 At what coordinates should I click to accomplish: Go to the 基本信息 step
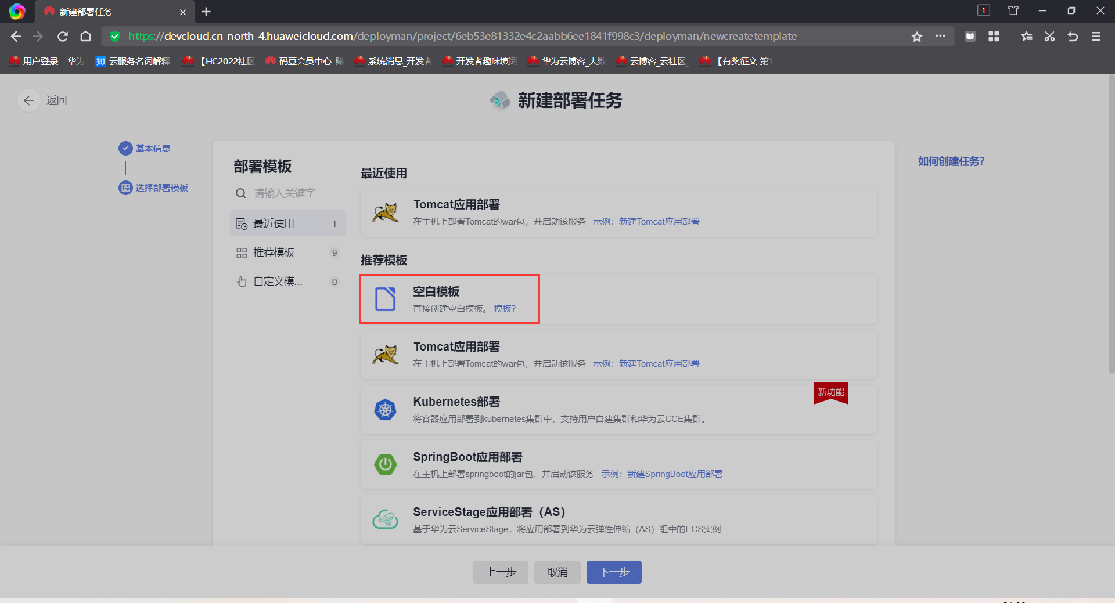pyautogui.click(x=145, y=149)
